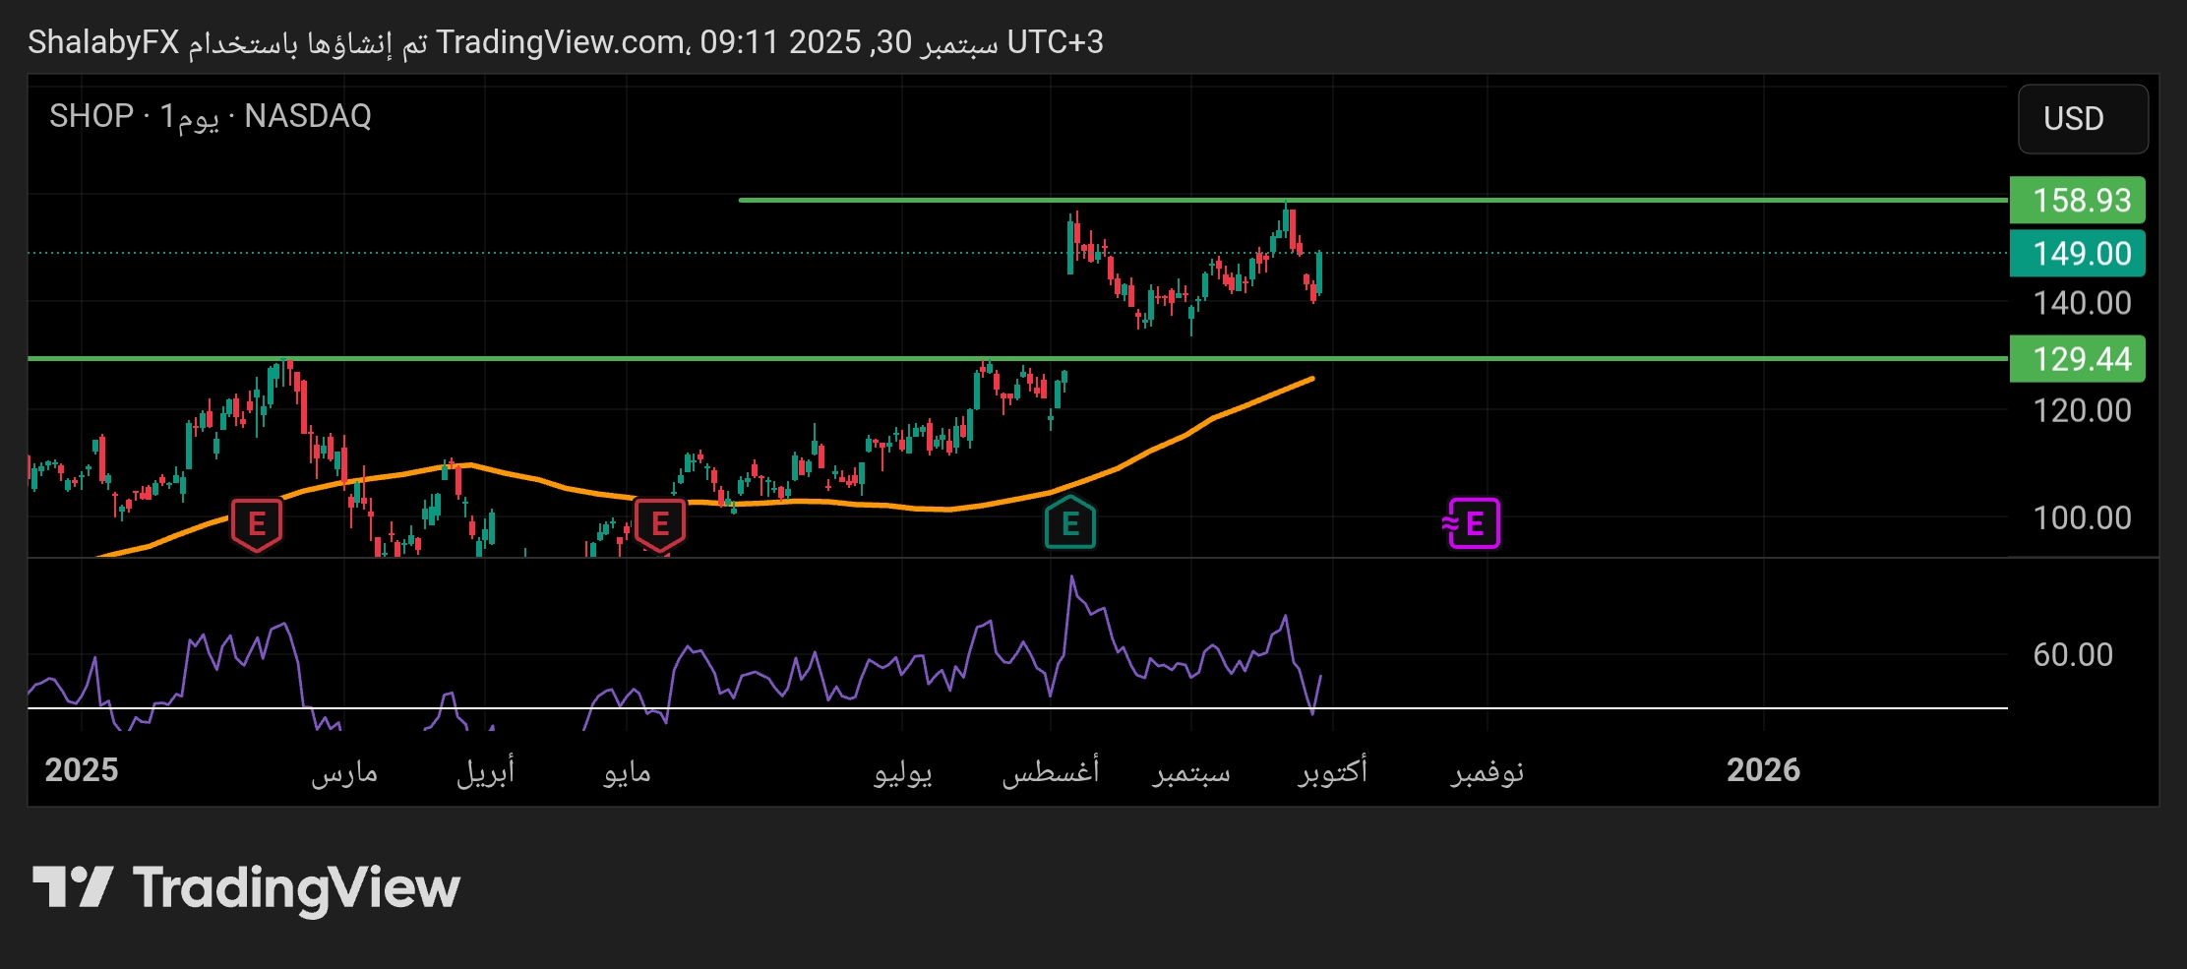Screen dimensions: 2187x969
Task: Select the 129.44 support price label
Action: tap(2080, 359)
